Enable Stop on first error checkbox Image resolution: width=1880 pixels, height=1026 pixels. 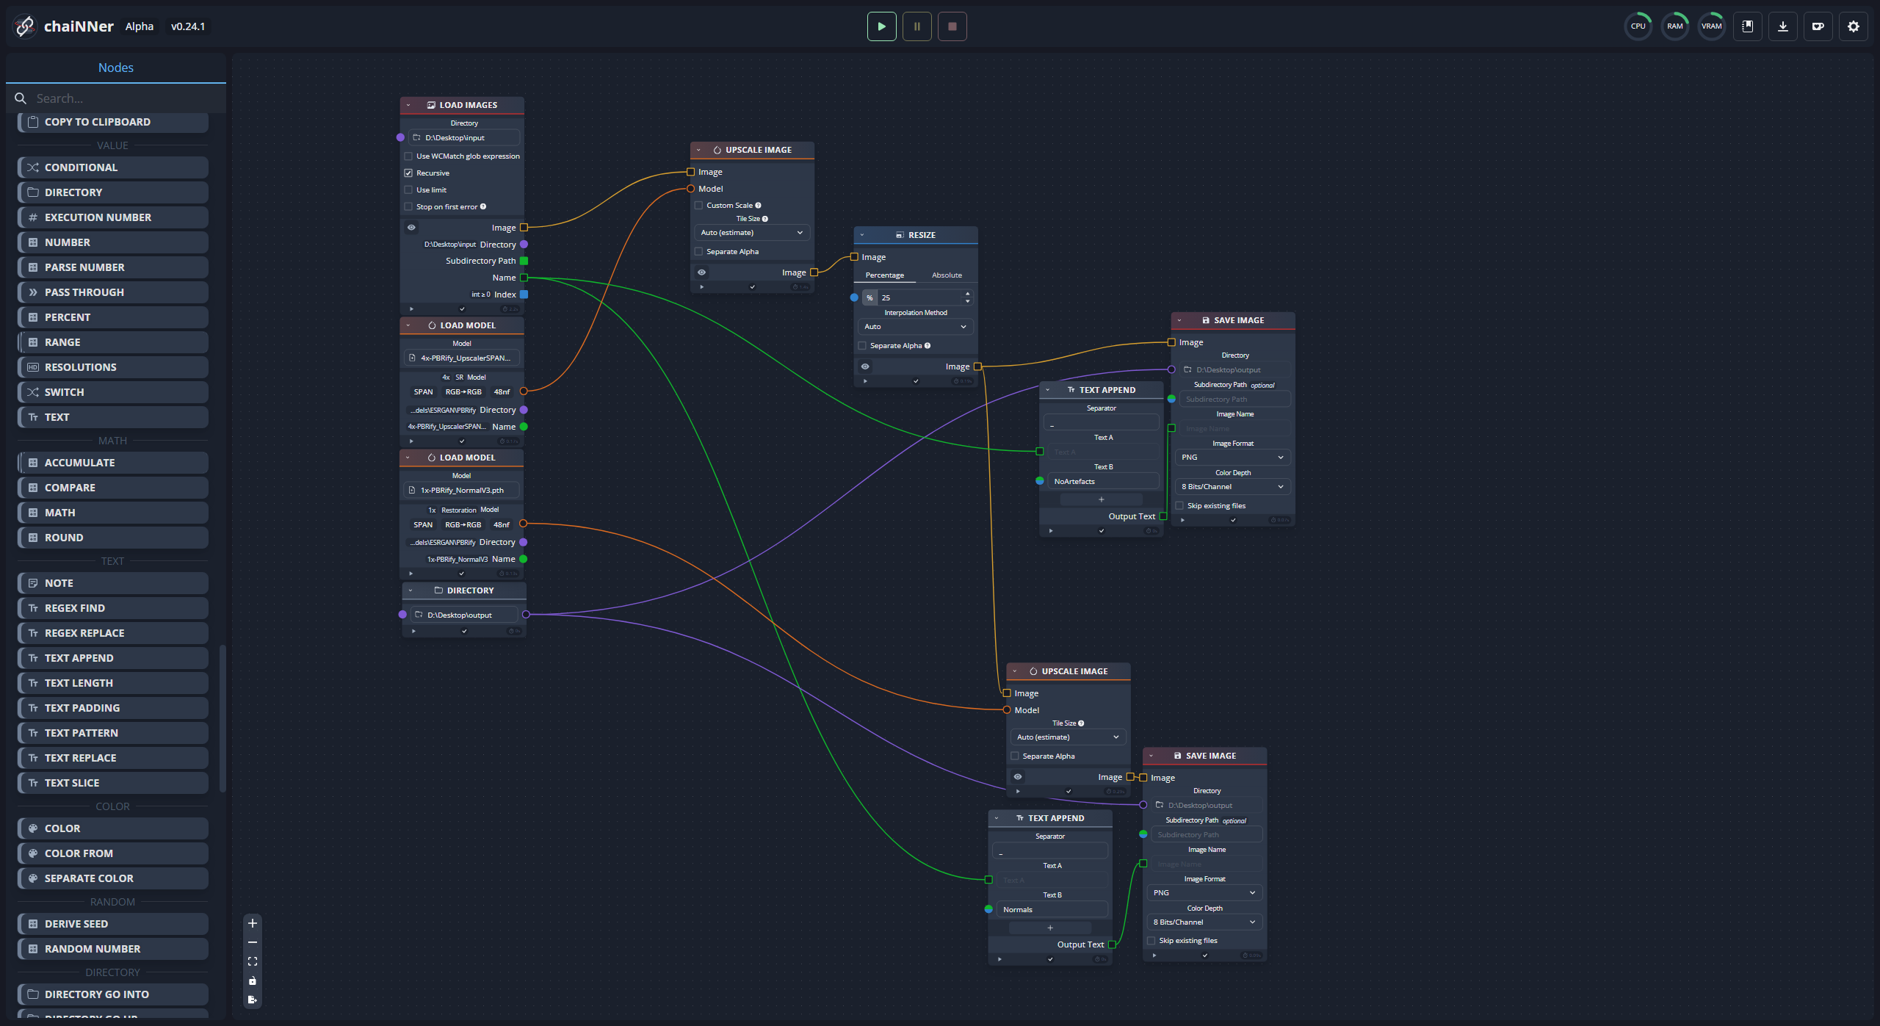[408, 207]
